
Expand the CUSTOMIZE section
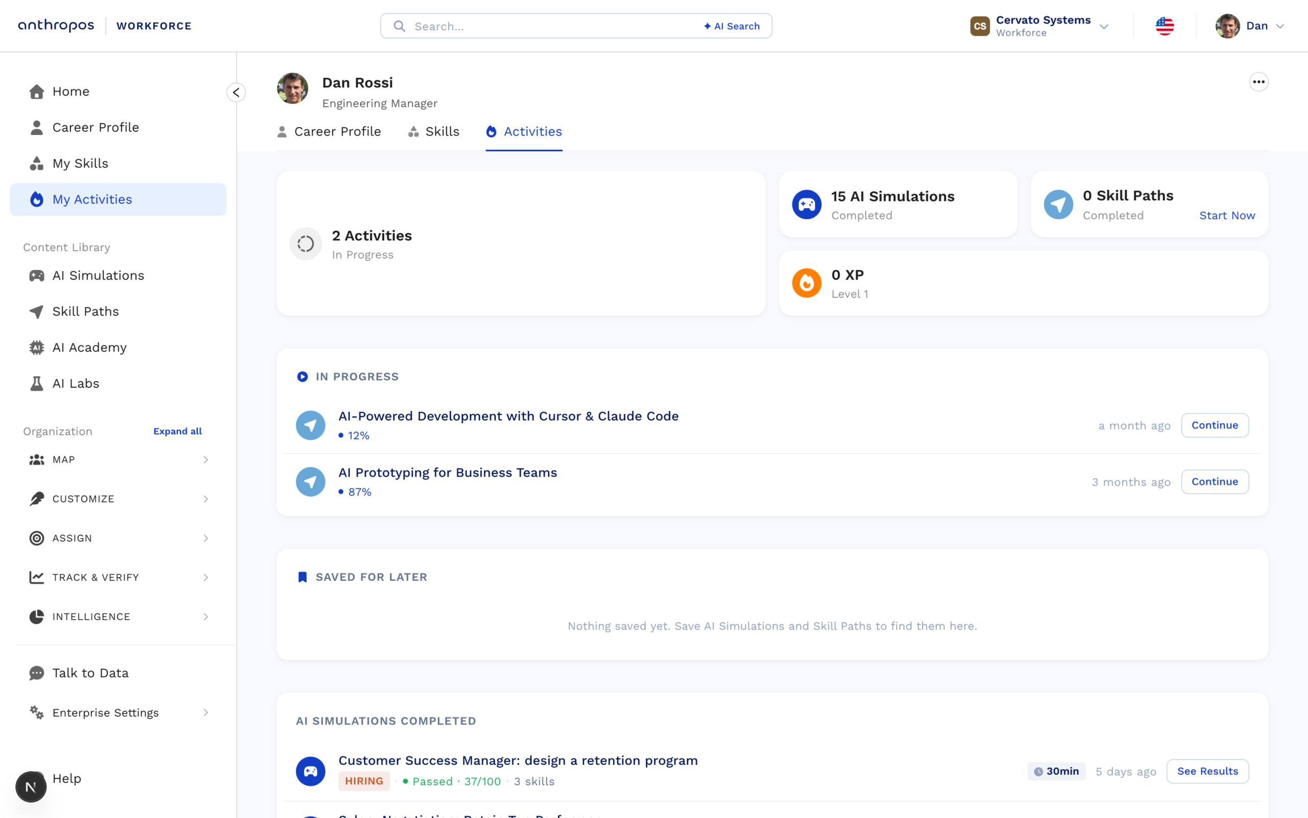(x=118, y=499)
